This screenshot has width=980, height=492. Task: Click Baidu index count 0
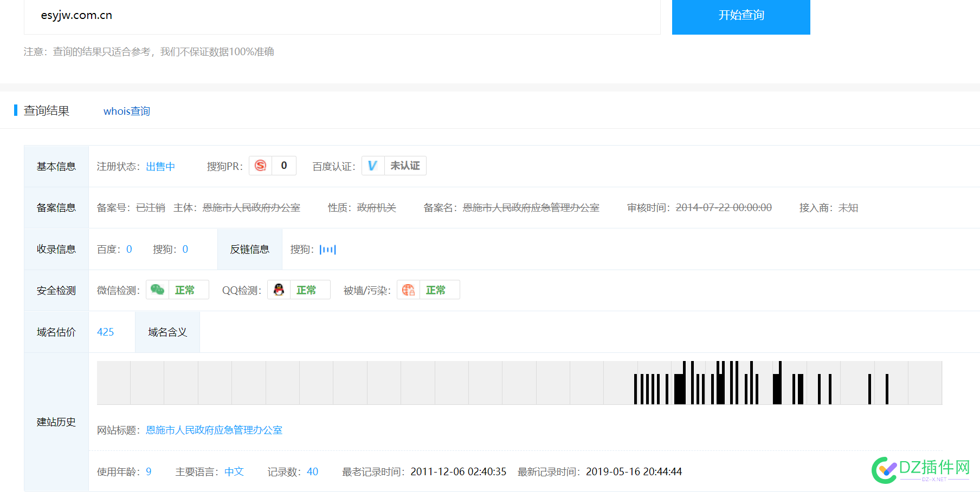click(129, 249)
